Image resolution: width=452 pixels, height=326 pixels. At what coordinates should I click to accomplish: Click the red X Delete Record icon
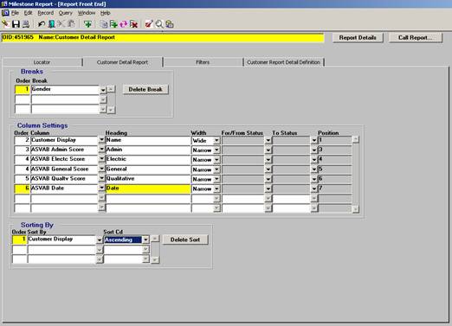tap(133, 24)
